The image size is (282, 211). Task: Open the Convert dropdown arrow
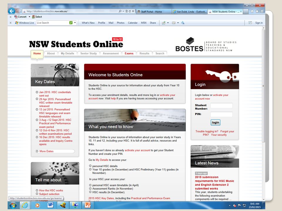29,17
